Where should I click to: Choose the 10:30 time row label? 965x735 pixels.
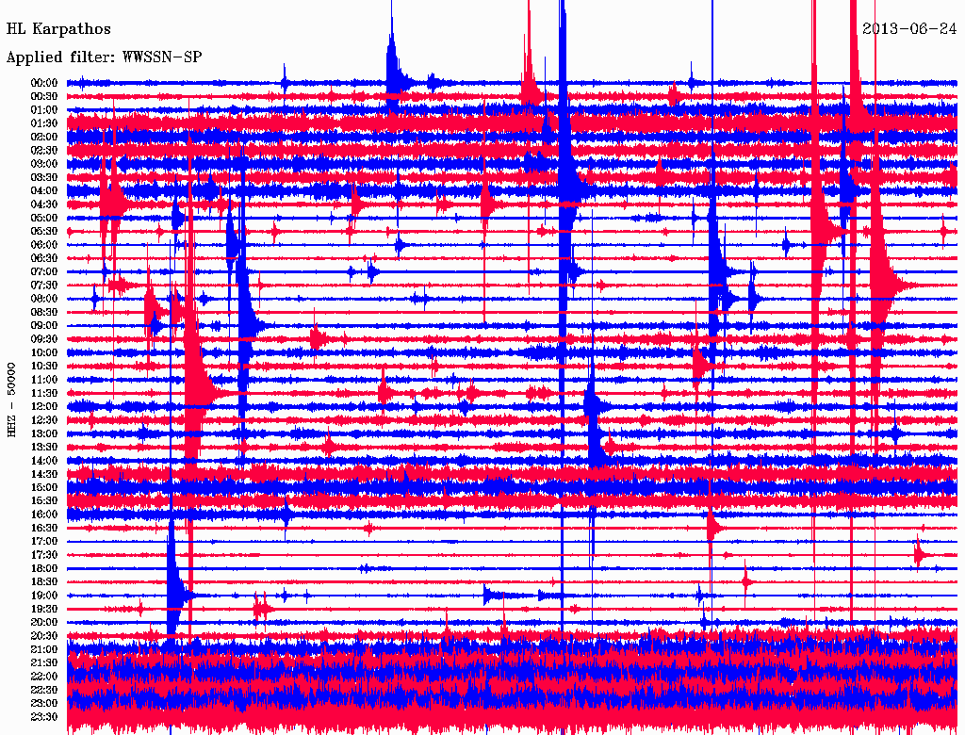click(x=45, y=366)
